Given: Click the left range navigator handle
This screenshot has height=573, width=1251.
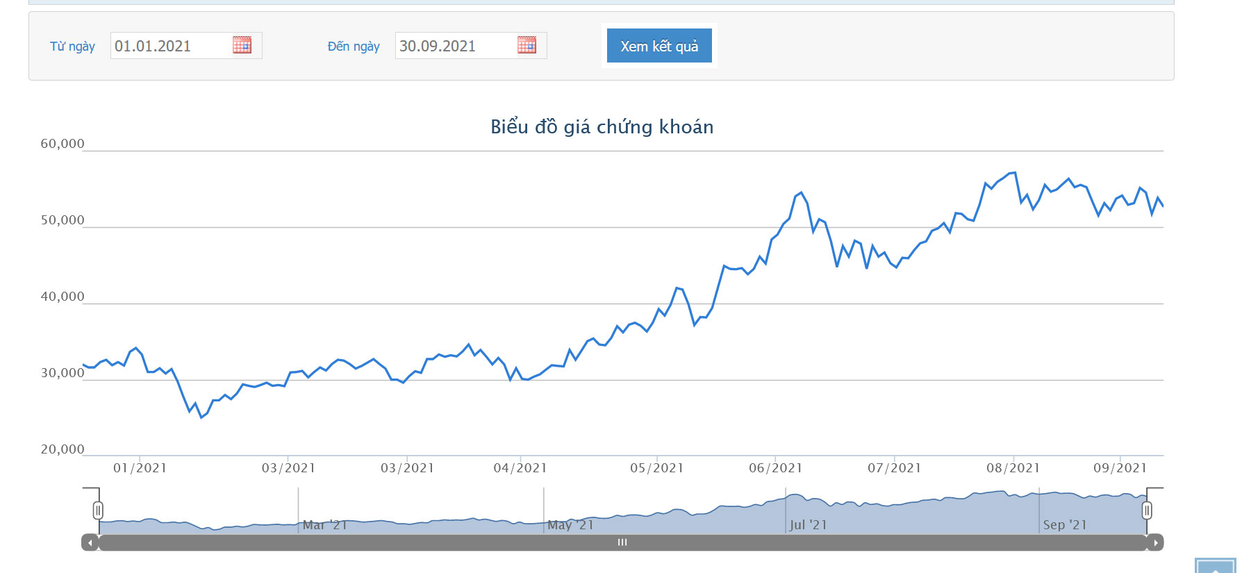Looking at the screenshot, I should click(x=98, y=510).
